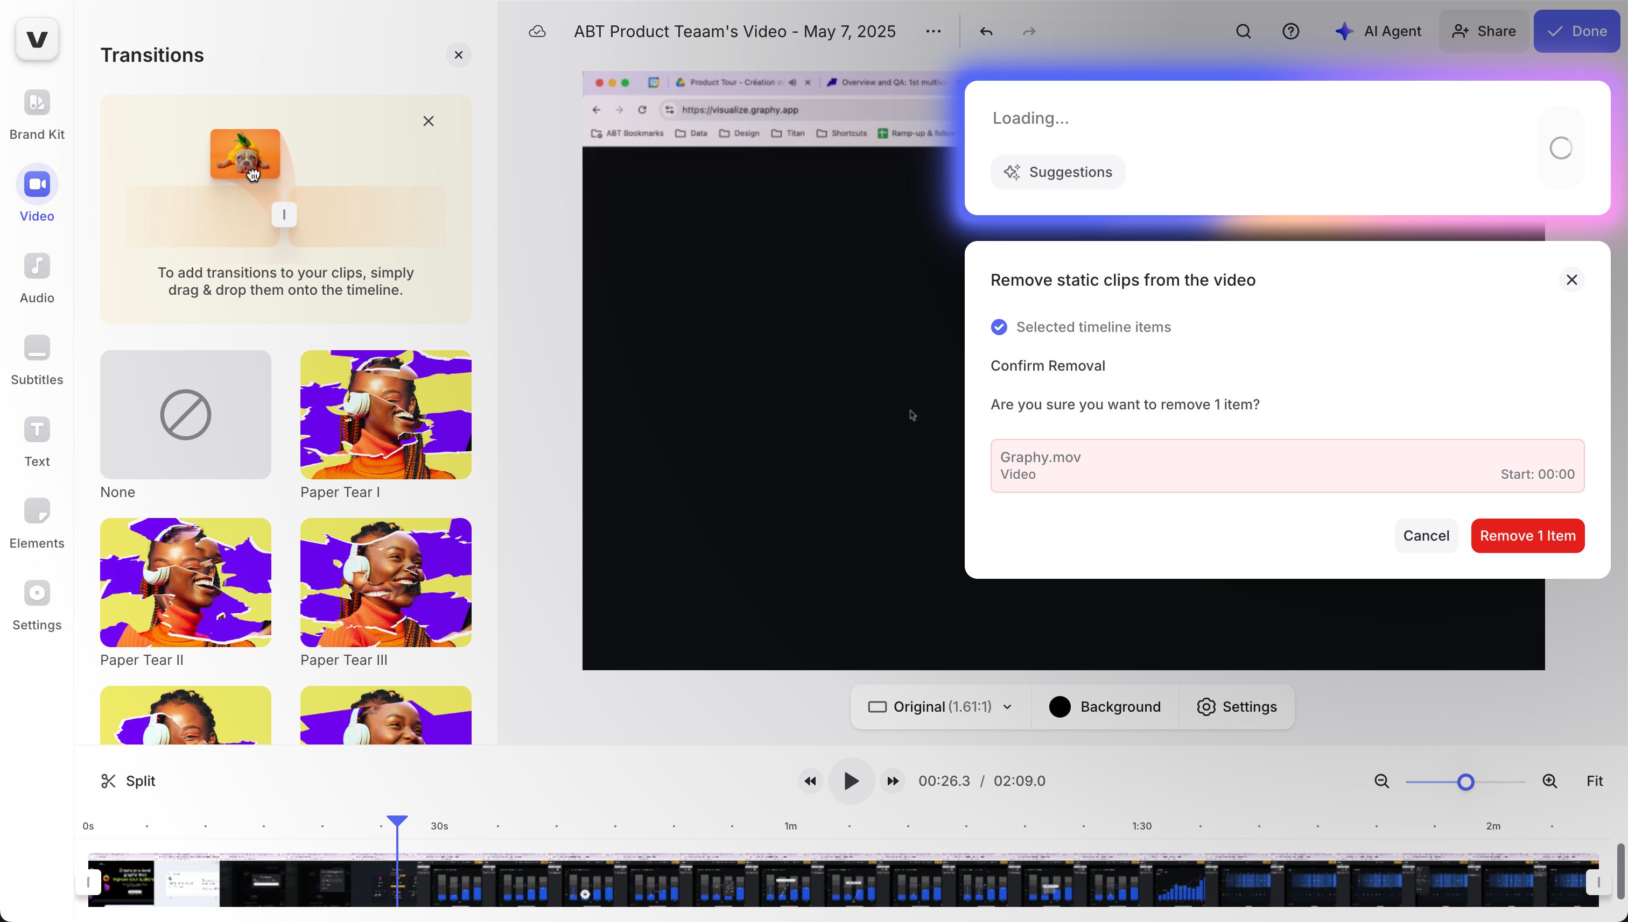The width and height of the screenshot is (1628, 922).
Task: Open the Text panel
Action: [x=37, y=442]
